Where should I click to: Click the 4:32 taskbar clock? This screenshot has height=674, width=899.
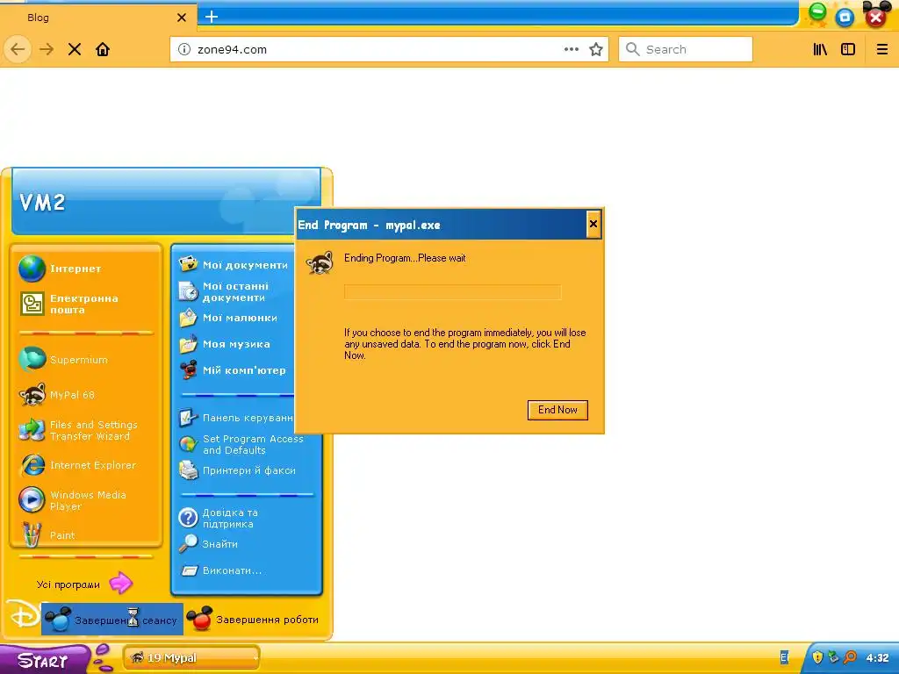(877, 658)
